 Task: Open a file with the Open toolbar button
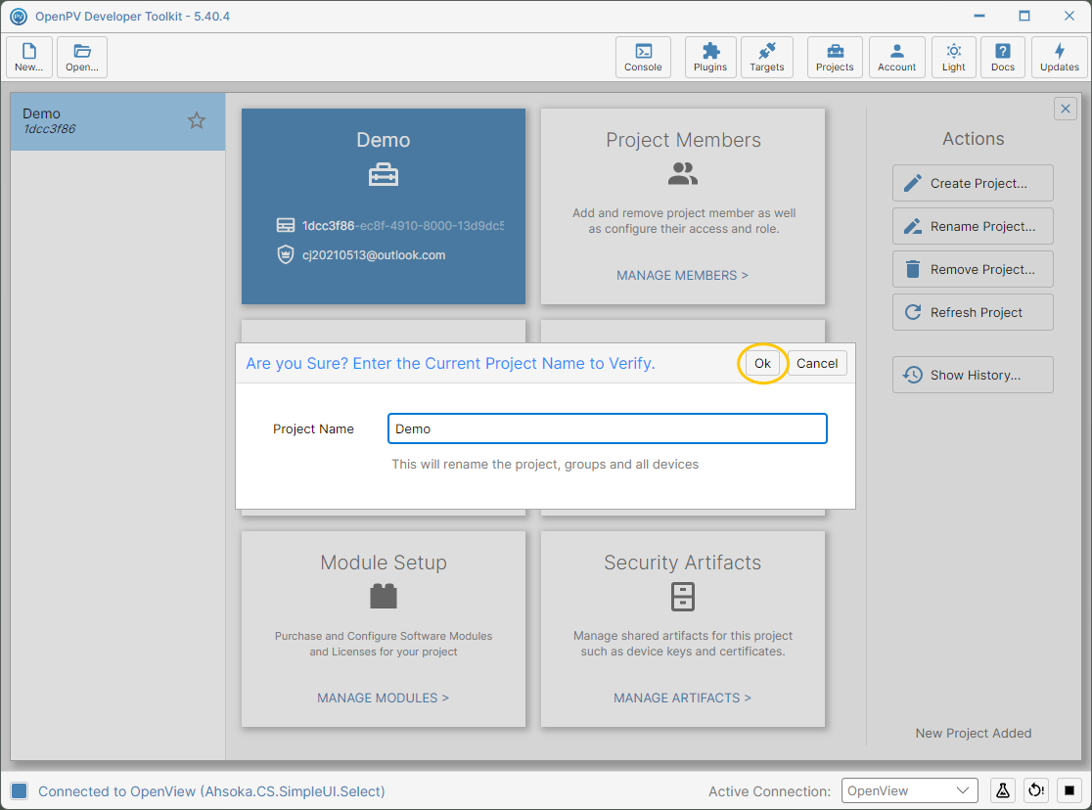82,57
